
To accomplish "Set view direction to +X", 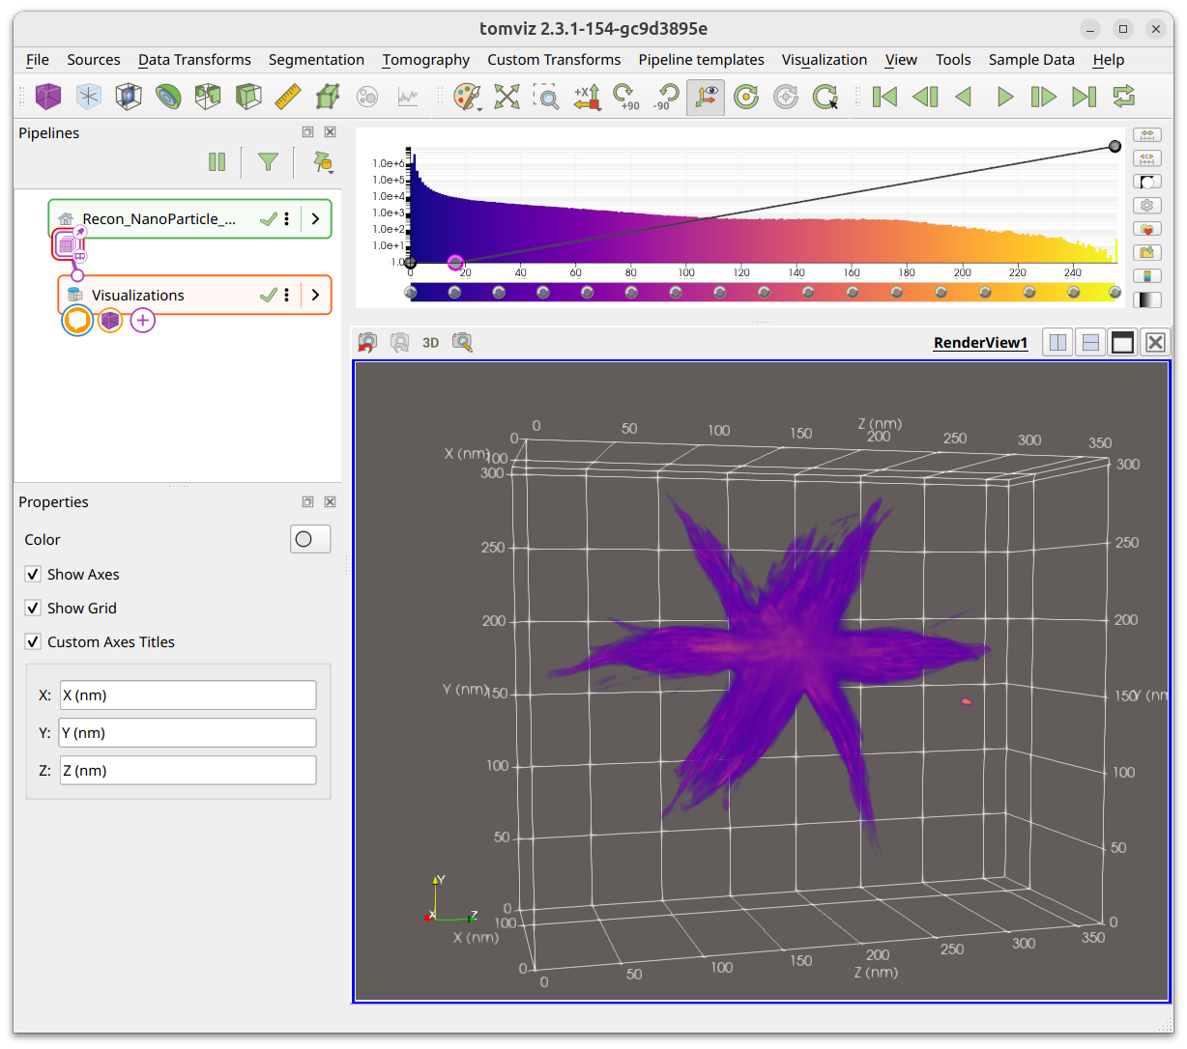I will click(x=587, y=96).
